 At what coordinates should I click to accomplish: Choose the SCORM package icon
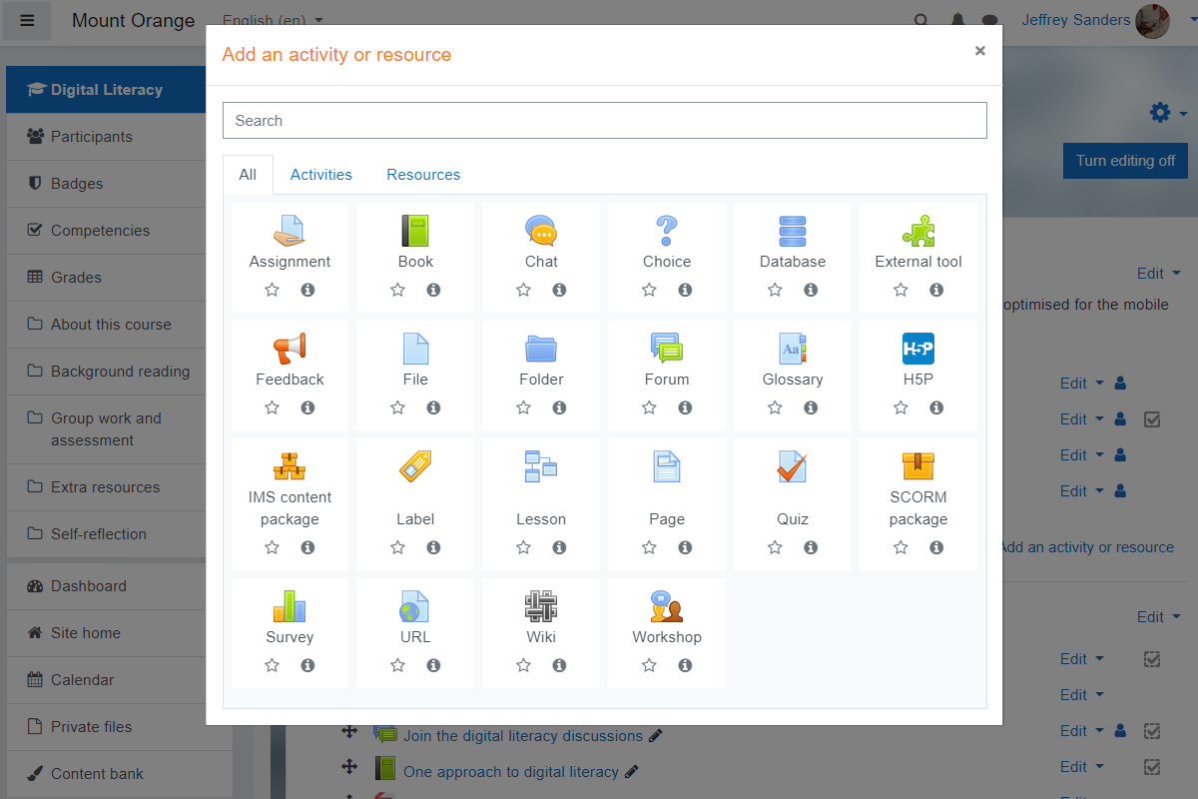tap(917, 466)
